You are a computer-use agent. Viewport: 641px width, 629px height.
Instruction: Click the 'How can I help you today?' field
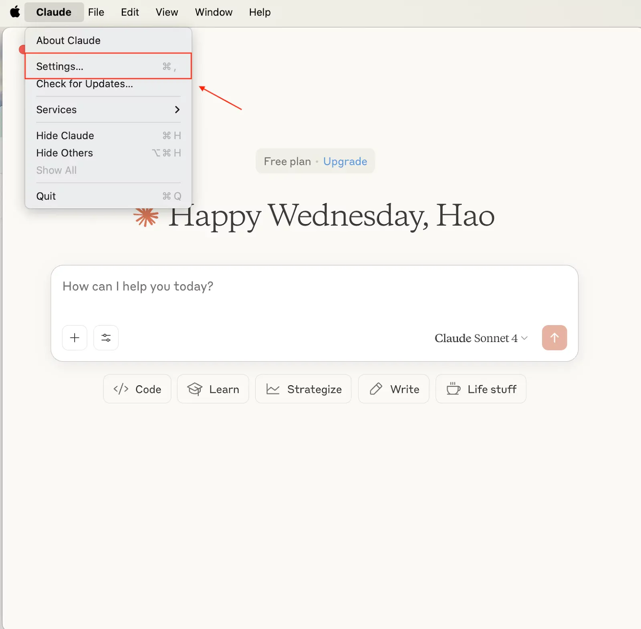click(314, 286)
